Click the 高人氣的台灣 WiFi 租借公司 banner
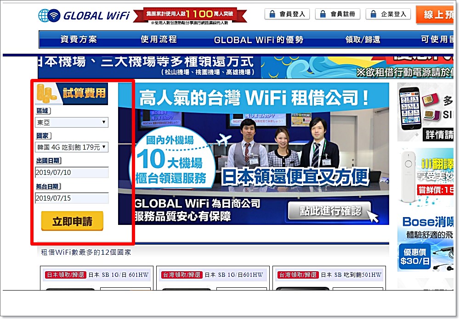This screenshot has height=319, width=459. (x=254, y=154)
